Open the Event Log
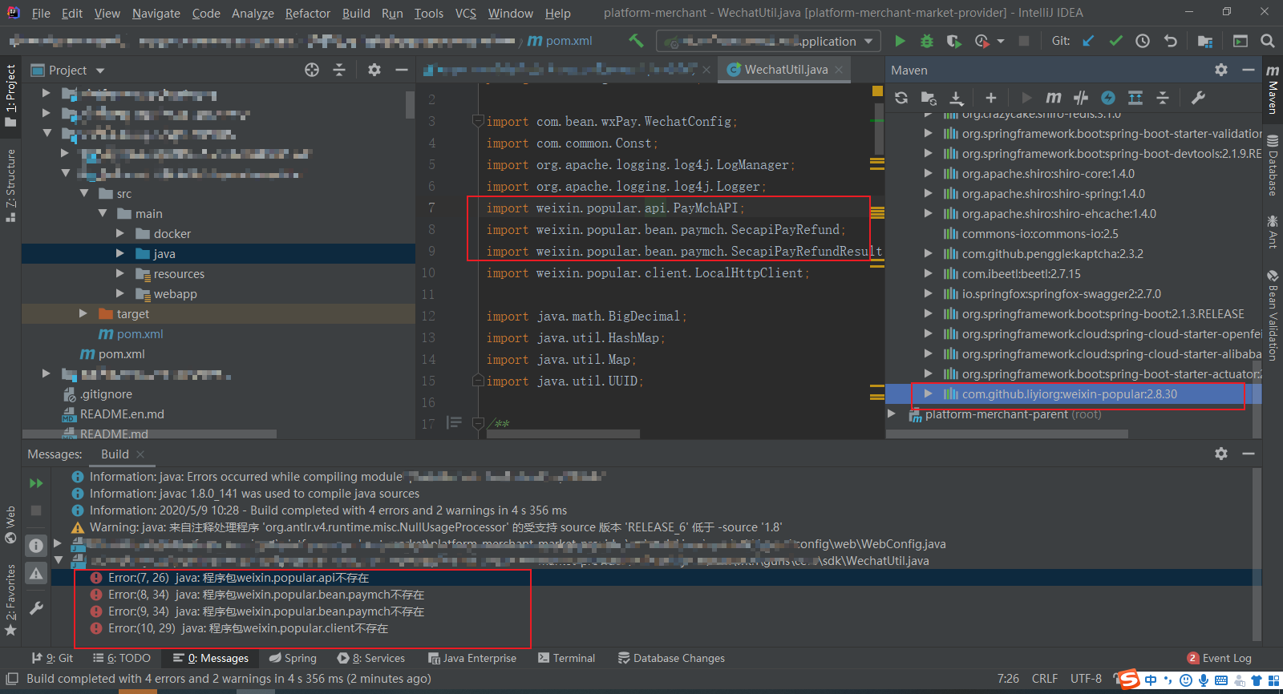 click(x=1219, y=658)
